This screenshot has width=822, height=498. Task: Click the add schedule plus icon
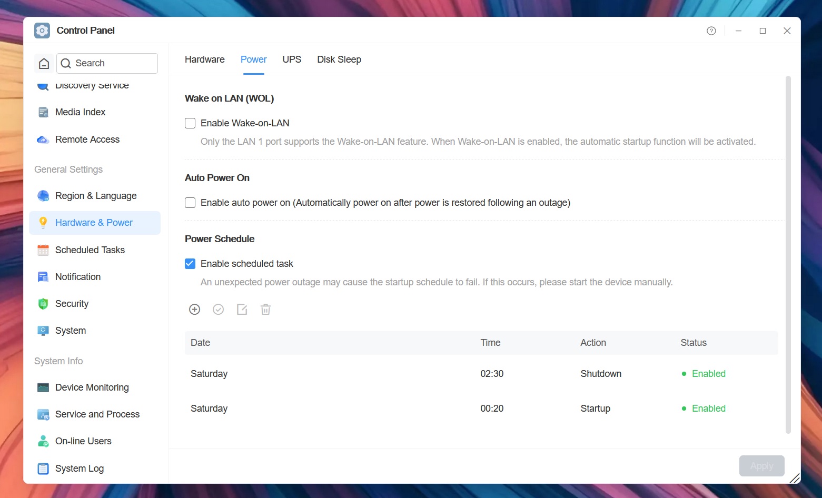tap(194, 310)
